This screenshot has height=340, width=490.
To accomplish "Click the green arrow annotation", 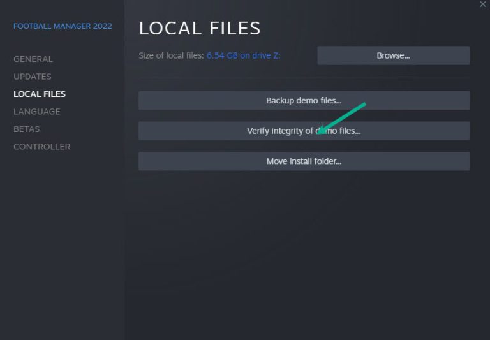I will coord(341,118).
